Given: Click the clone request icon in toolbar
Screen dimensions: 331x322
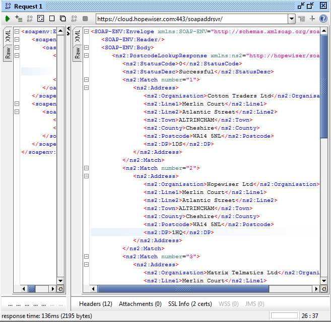Looking at the screenshot, I should click(63, 19).
